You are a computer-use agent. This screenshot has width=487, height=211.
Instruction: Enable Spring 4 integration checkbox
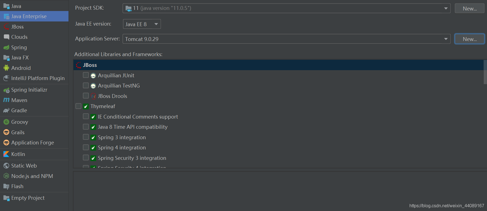[86, 147]
